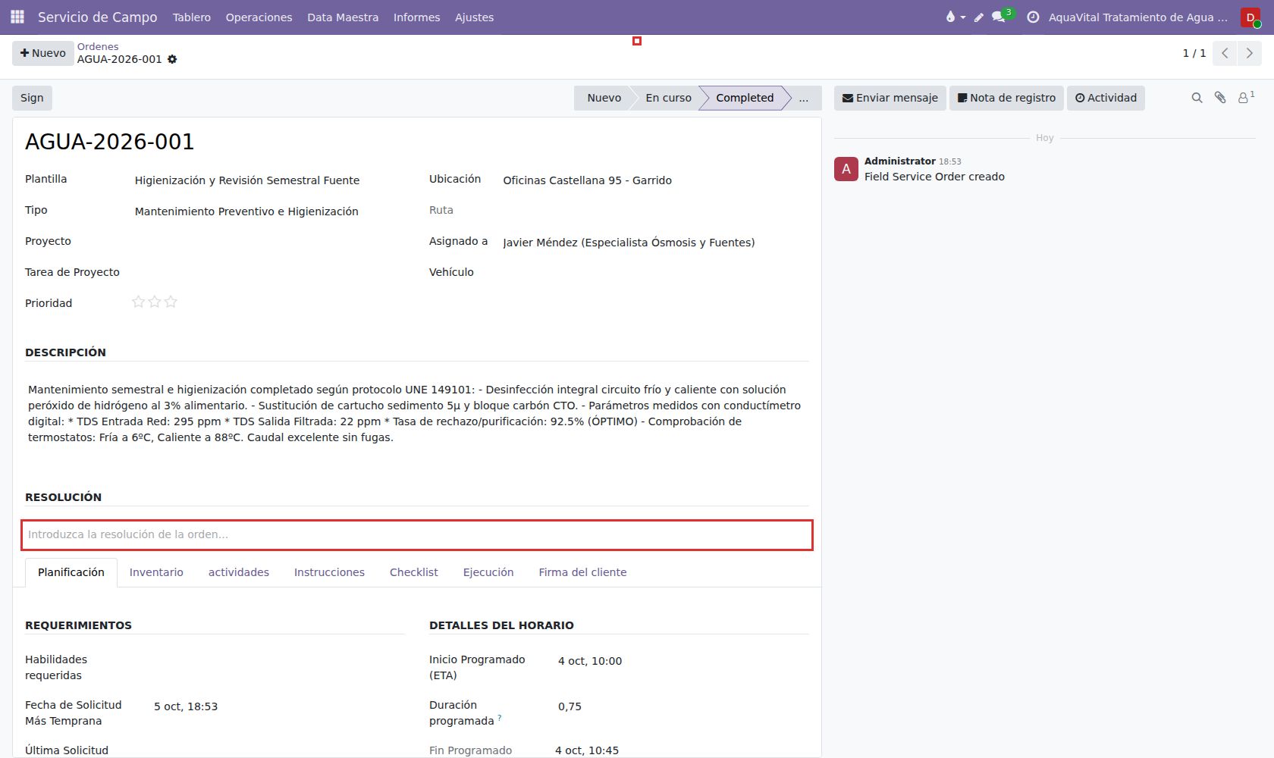Open the apps grid menu icon
The image size is (1274, 758).
tap(17, 17)
